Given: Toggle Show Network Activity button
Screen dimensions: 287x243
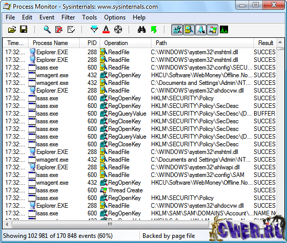Looking at the screenshot, I should (200, 30).
